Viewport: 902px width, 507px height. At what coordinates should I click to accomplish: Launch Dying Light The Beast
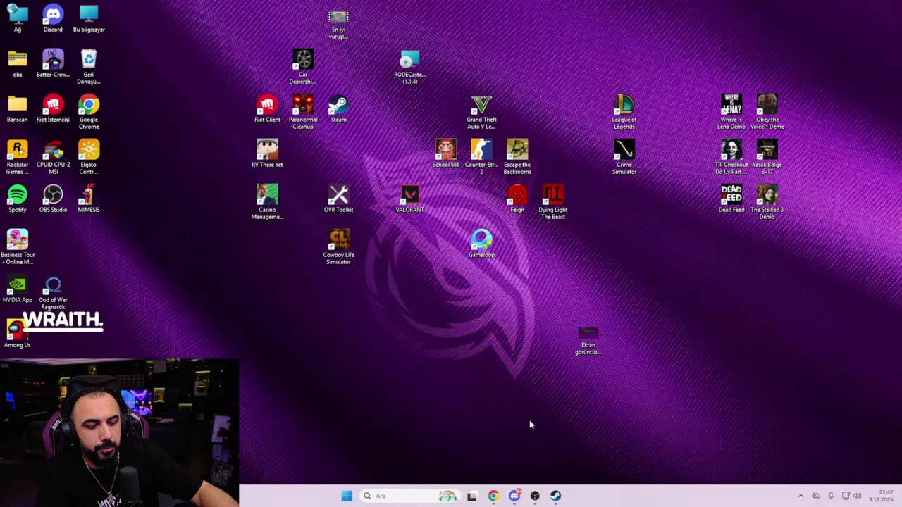pos(553,202)
